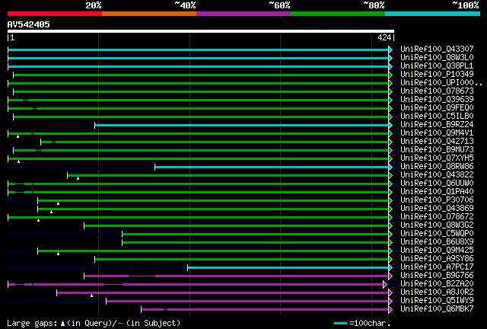This screenshot has height=329, width=487.
Task: Select the UniRef100_B2ZA20 label
Action: click(x=437, y=284)
